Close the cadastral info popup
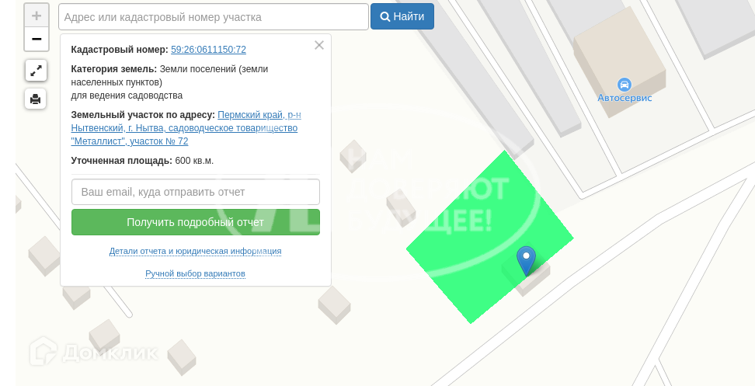 318,45
